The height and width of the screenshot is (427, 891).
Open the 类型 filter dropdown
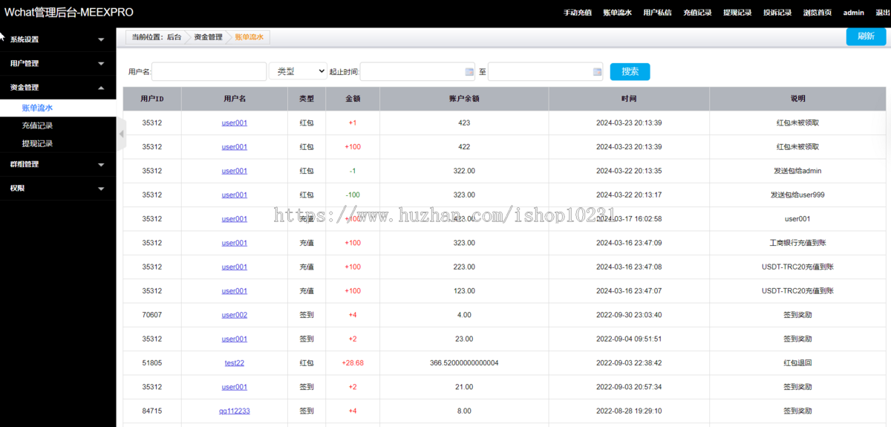pyautogui.click(x=298, y=71)
